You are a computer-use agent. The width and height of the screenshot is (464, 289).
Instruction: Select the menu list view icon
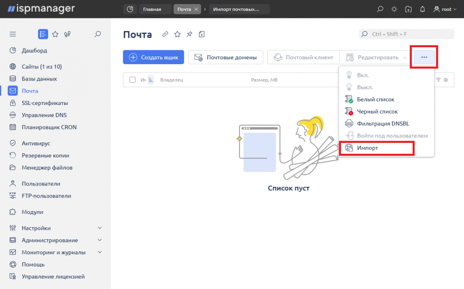pyautogui.click(x=43, y=34)
